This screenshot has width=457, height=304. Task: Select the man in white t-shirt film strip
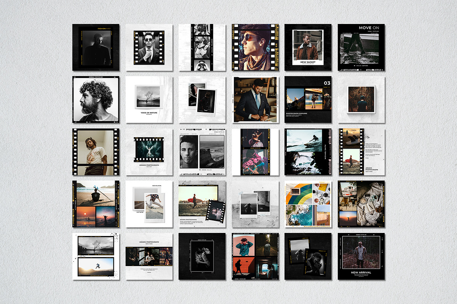tap(96, 152)
